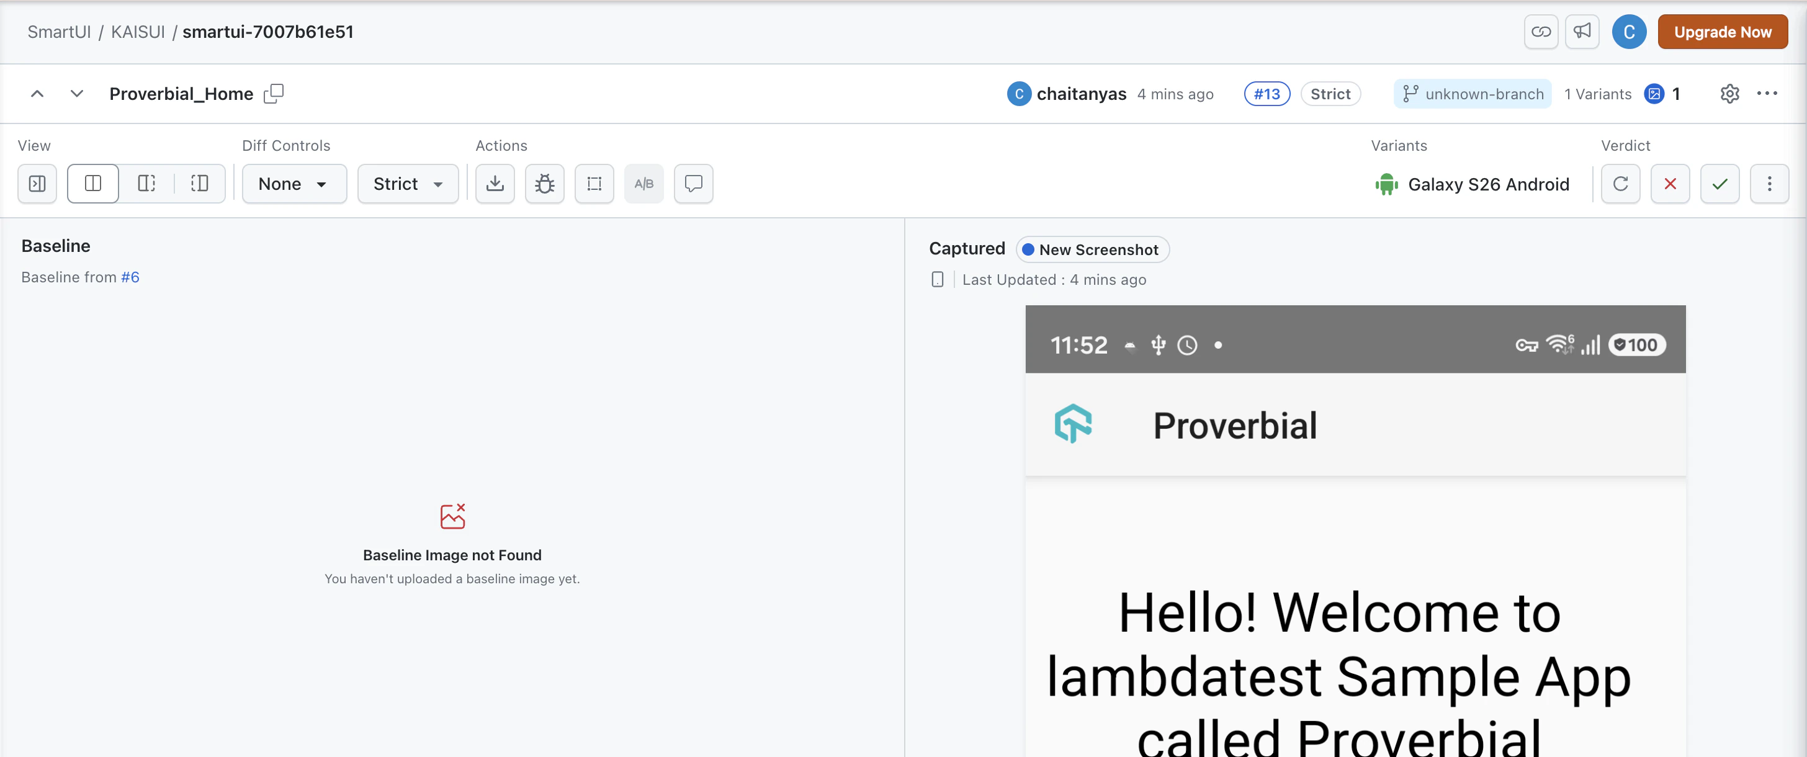Click the device icon beside Last Updated
Viewport: 1807px width, 757px height.
point(937,279)
